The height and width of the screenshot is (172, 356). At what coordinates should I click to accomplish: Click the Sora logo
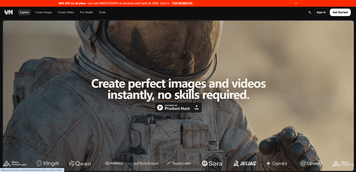[212, 163]
